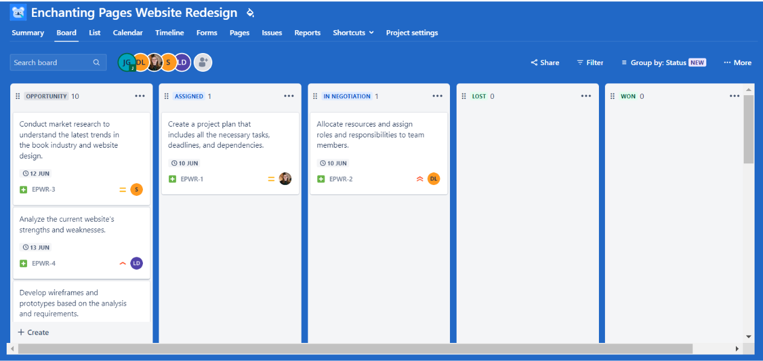The width and height of the screenshot is (763, 361).
Task: Click the green issue type icon on EPWR-1
Action: (173, 179)
